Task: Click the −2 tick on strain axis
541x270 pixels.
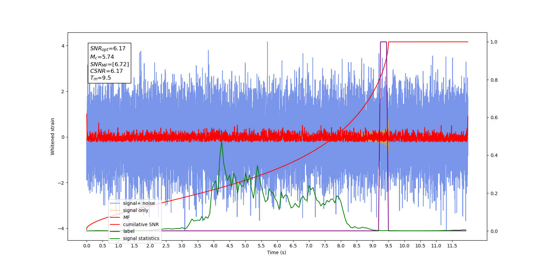Action: 61,183
